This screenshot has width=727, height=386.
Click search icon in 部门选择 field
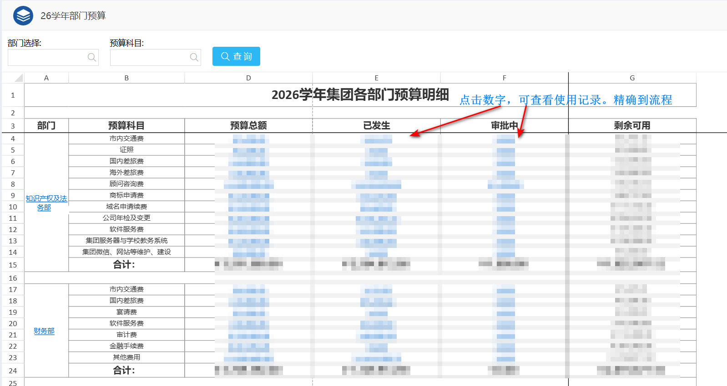point(91,57)
